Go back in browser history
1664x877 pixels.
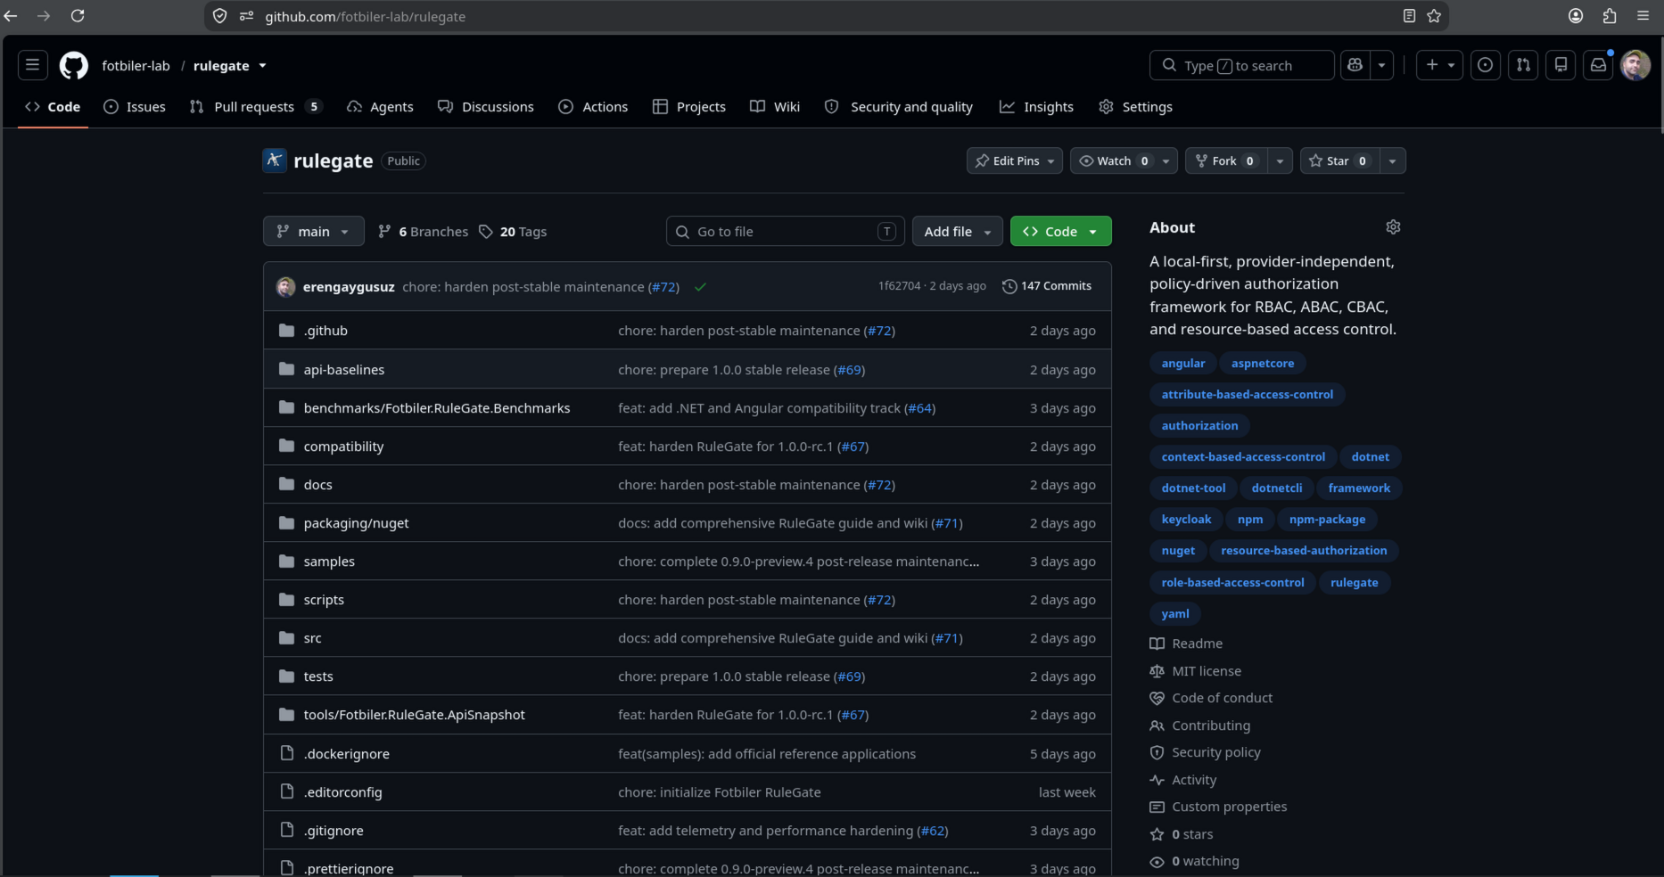(11, 16)
